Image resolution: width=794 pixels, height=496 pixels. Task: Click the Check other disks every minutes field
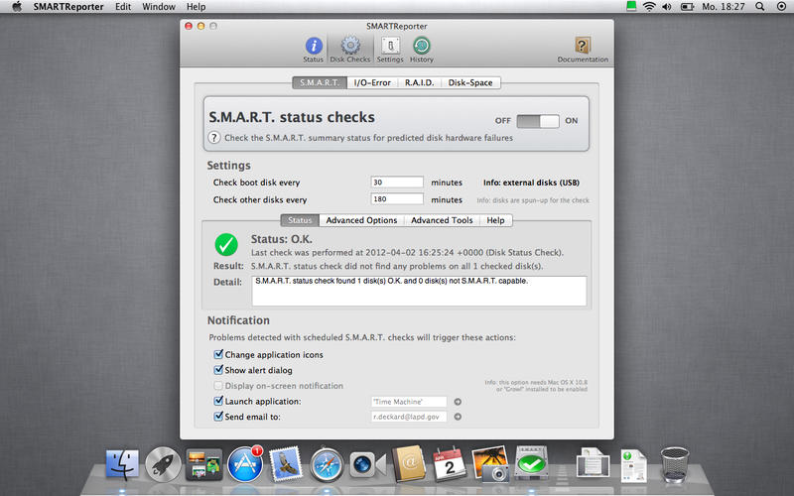tap(397, 199)
